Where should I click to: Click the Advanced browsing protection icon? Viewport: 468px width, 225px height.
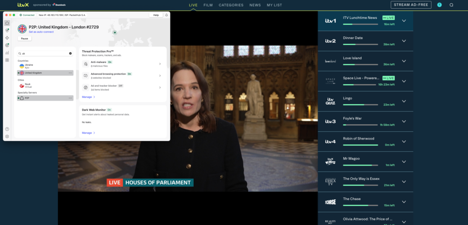tap(85, 75)
